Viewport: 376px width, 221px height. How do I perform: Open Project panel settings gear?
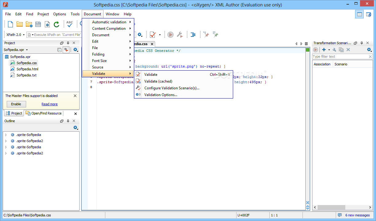[76, 50]
